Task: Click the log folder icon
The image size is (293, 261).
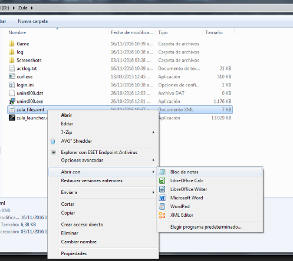Action: pos(12,52)
